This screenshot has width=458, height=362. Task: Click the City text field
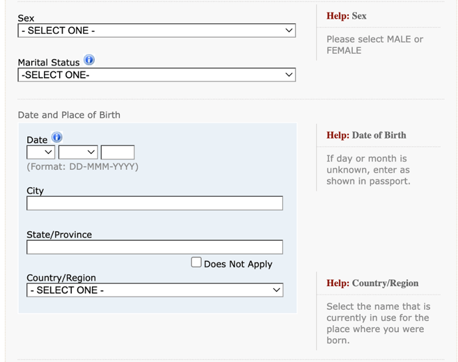coord(155,203)
